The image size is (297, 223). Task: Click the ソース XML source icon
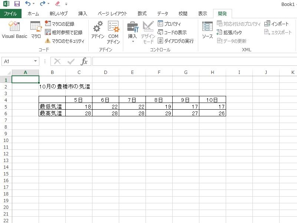click(x=207, y=30)
